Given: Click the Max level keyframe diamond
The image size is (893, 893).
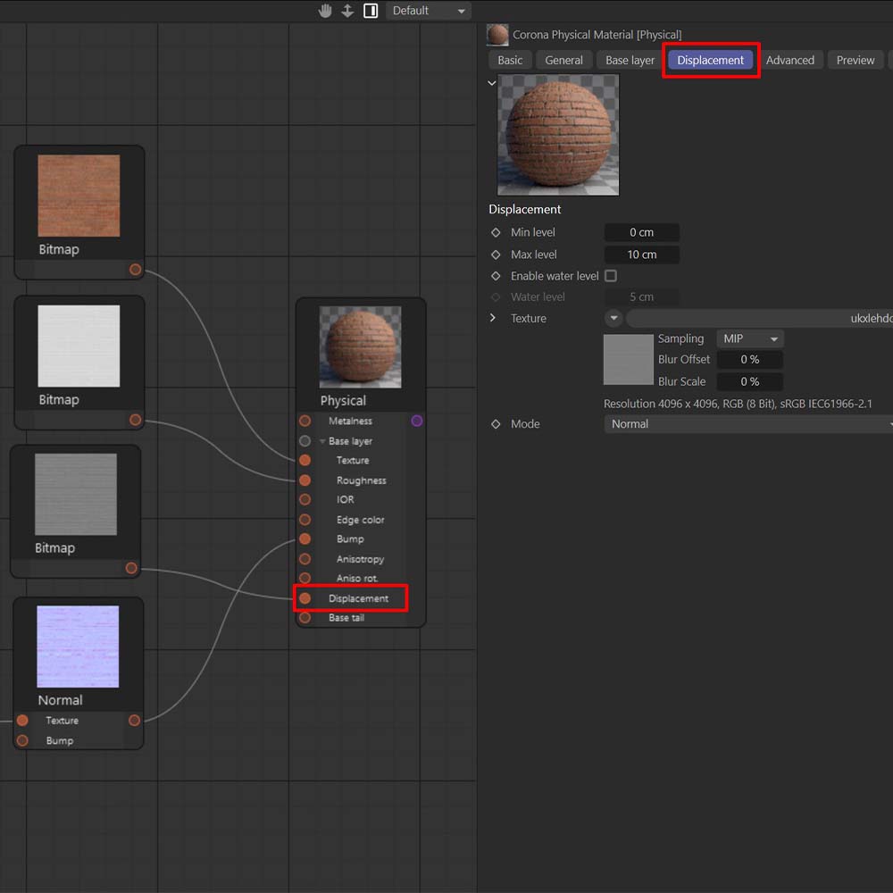Looking at the screenshot, I should coord(497,255).
